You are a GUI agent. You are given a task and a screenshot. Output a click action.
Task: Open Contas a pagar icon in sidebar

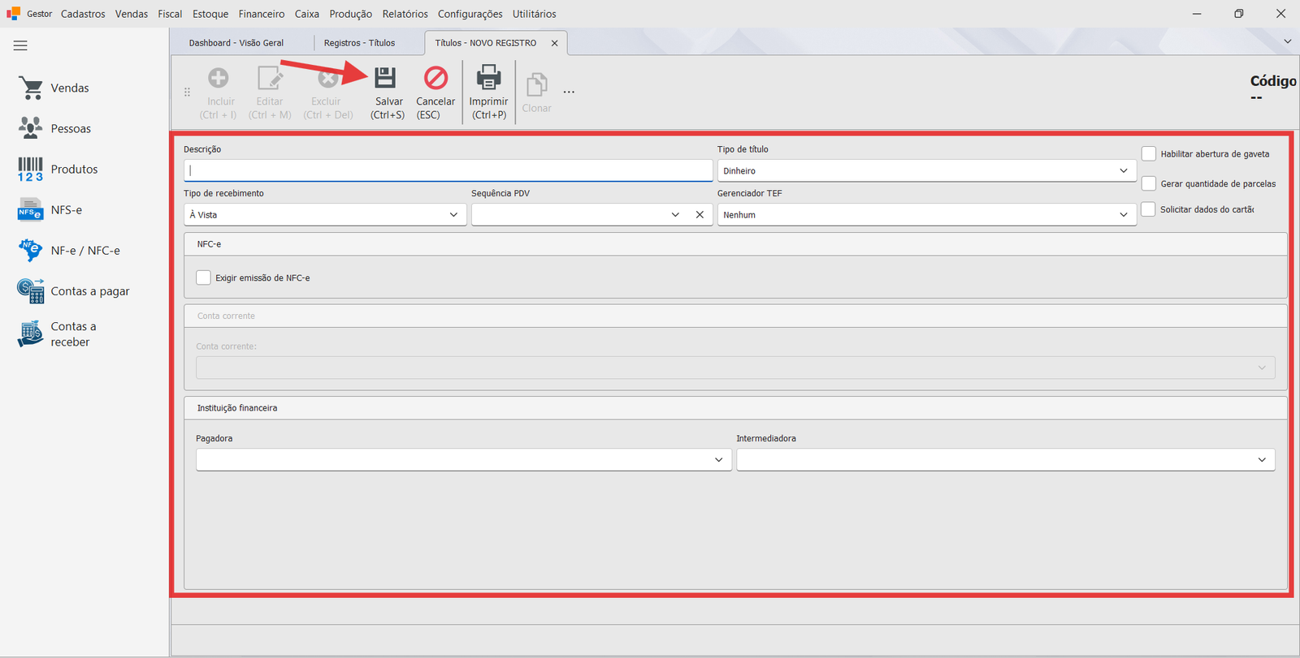coord(31,291)
